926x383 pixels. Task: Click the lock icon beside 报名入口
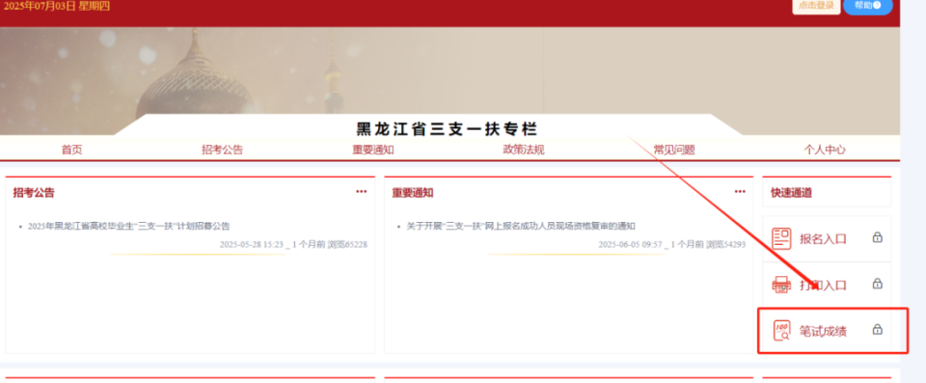[878, 237]
